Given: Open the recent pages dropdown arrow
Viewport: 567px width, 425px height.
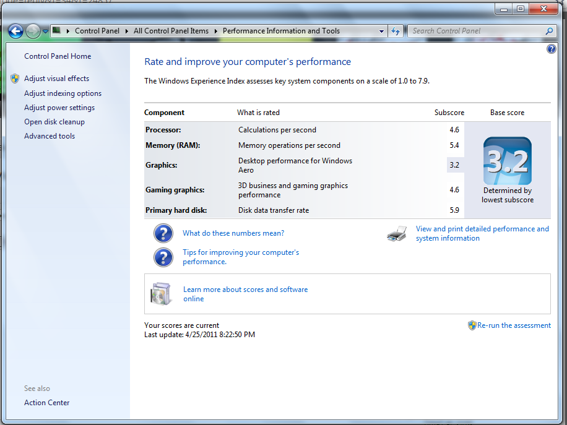Looking at the screenshot, I should pyautogui.click(x=45, y=32).
